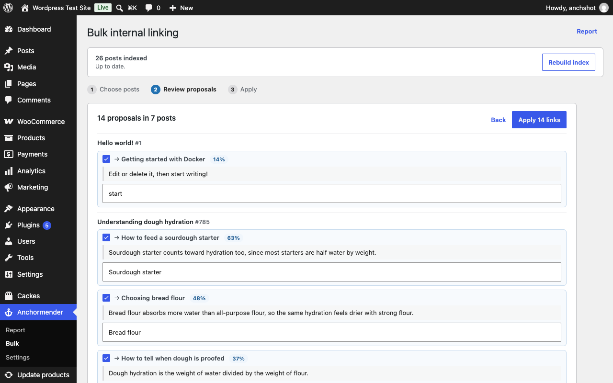613x383 pixels.
Task: Click the 26 posts indexed text
Action: 121,58
